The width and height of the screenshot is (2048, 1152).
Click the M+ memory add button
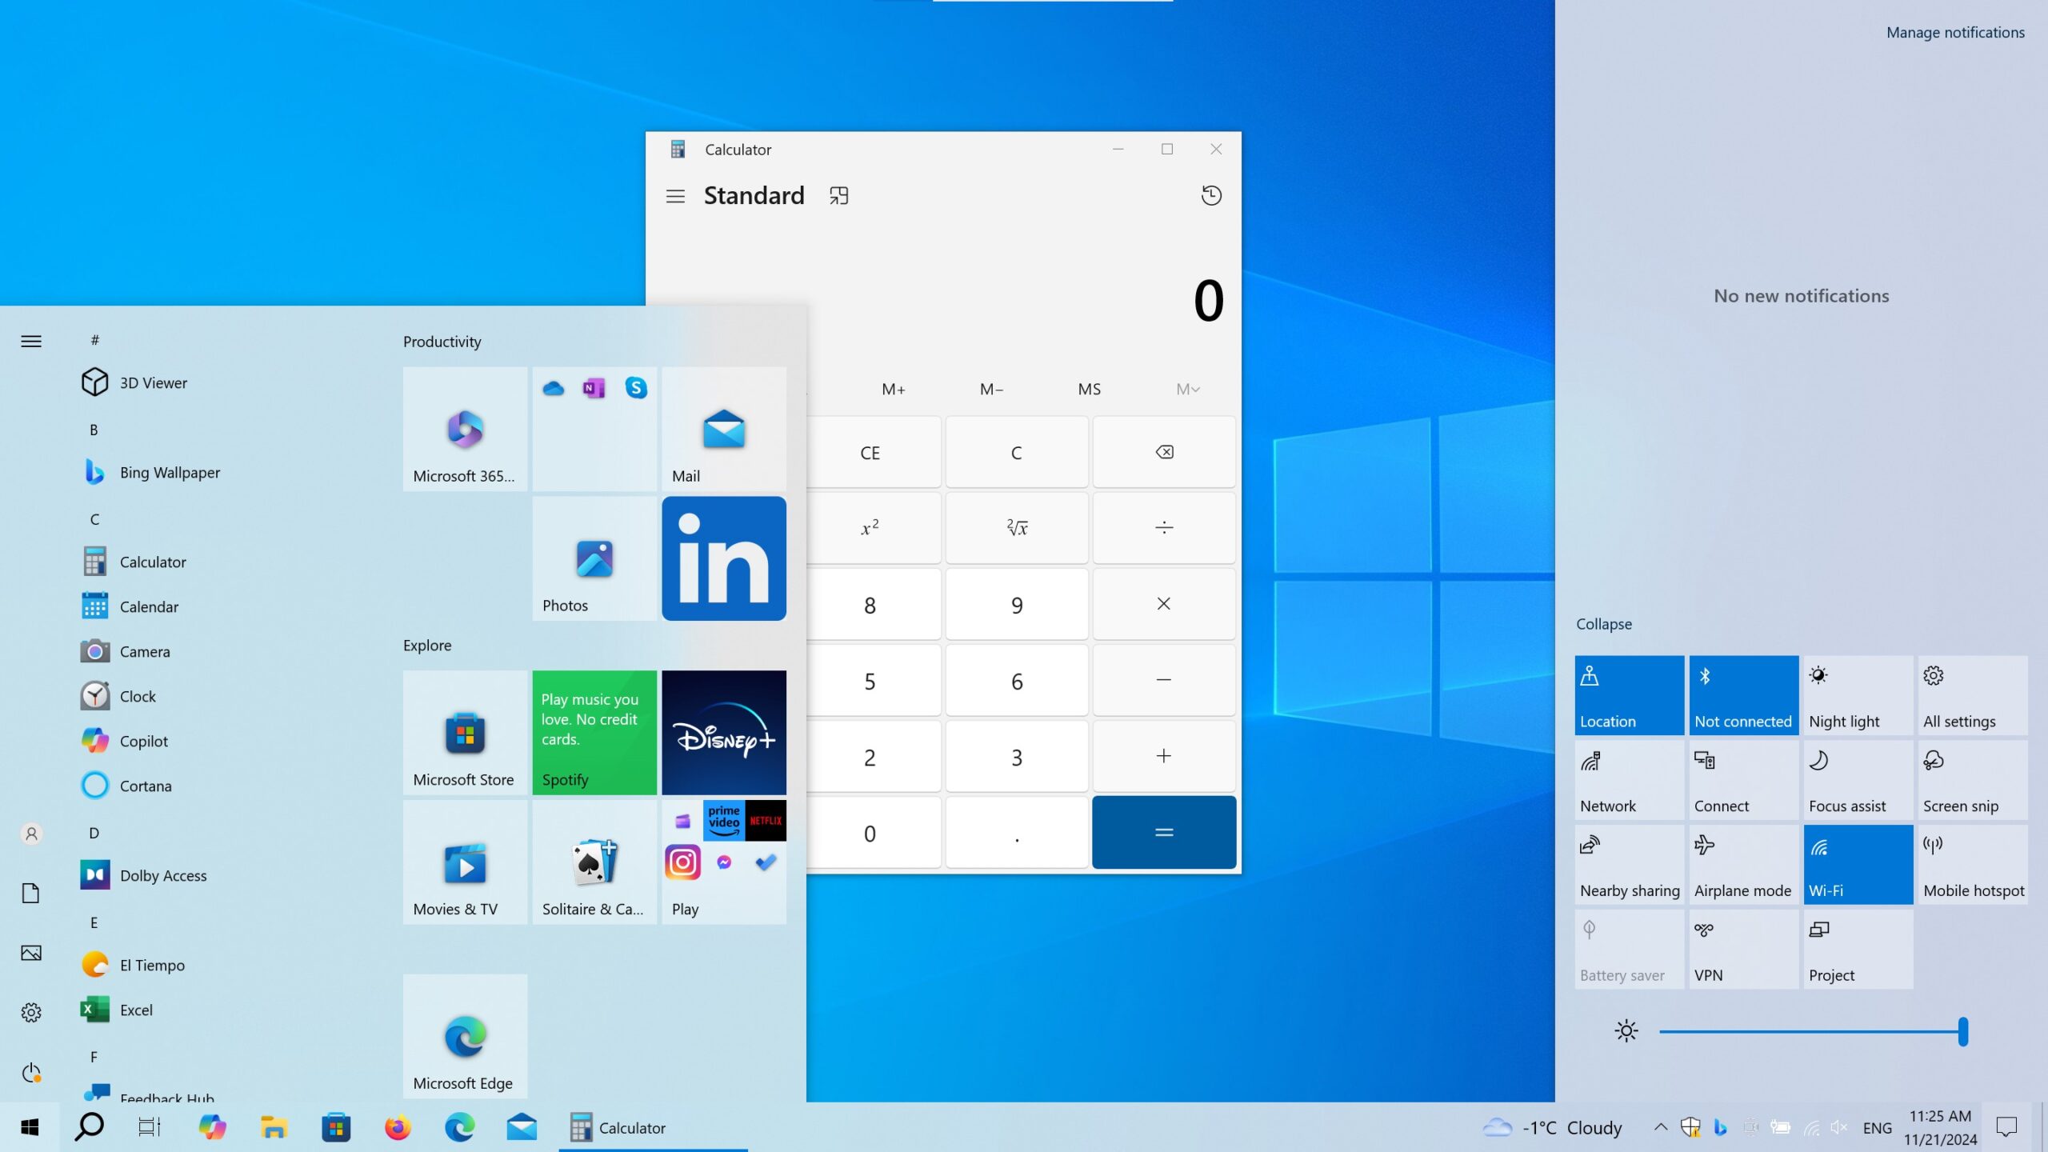point(894,390)
